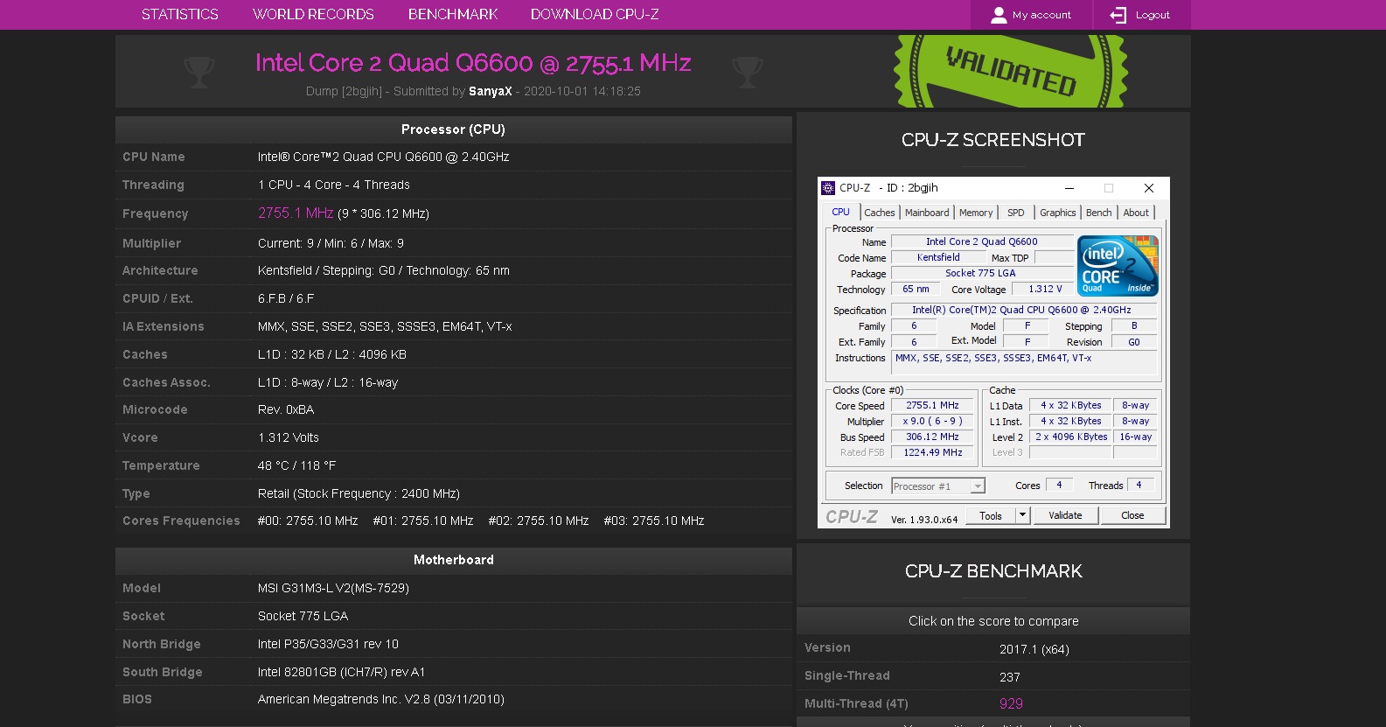Click the Core Voltage field 1.312 V
This screenshot has width=1386, height=727.
coord(1044,289)
